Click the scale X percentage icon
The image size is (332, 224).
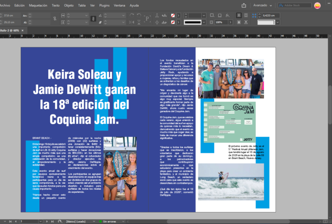63,15
